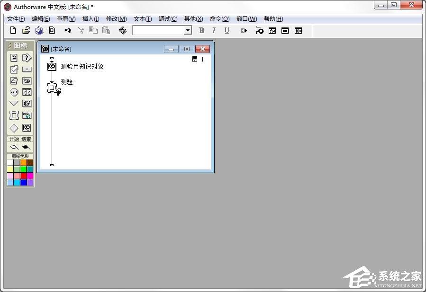
Task: Run the program using the toolbar run icon
Action: tap(244, 30)
